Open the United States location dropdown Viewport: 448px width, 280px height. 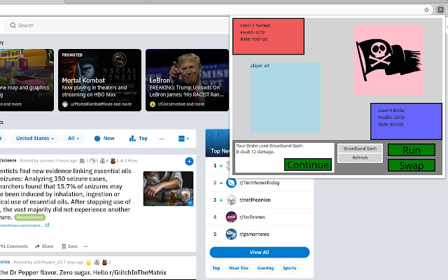35,139
